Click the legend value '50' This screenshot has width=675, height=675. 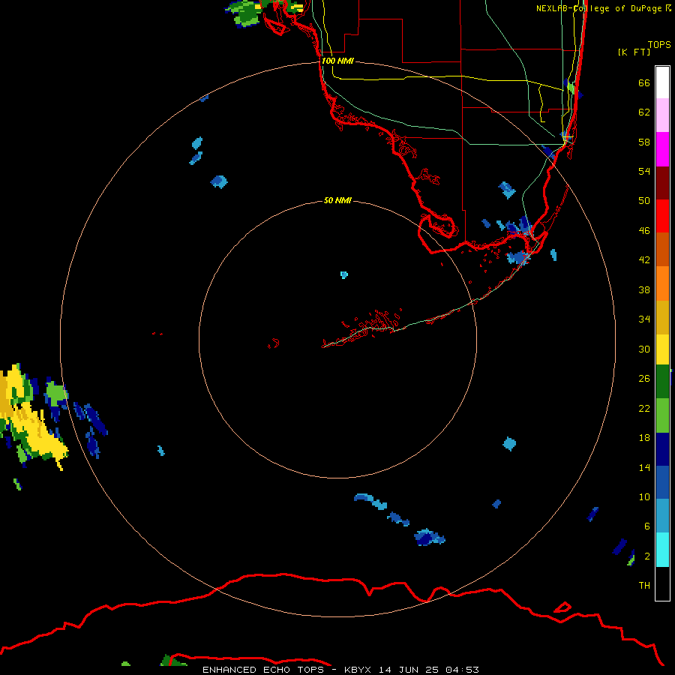[644, 200]
